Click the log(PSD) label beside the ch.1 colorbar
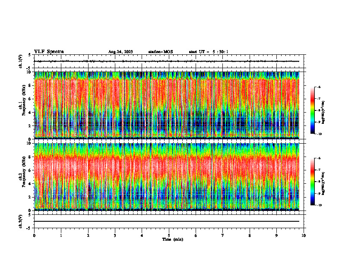This screenshot has width=342, height=264. (x=323, y=113)
